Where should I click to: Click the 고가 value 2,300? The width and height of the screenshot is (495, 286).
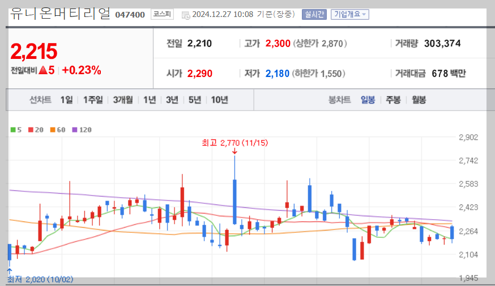278,43
